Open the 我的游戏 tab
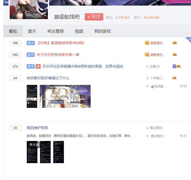This screenshot has width=191, height=180. 102,31
